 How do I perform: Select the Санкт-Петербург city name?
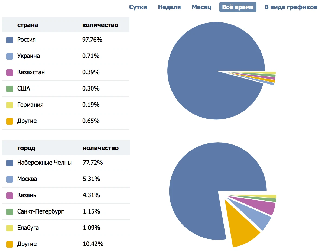click(41, 211)
